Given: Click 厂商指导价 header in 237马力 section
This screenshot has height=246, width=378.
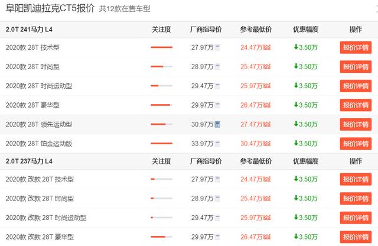Looking at the screenshot, I should point(206,161).
